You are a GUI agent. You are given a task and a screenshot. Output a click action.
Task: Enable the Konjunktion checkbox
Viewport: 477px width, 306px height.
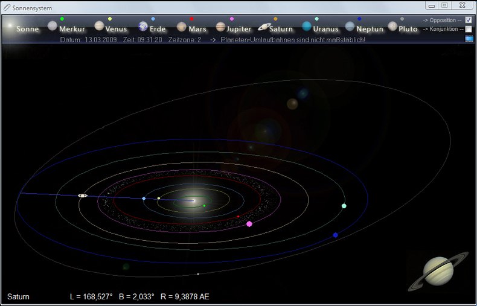(469, 29)
